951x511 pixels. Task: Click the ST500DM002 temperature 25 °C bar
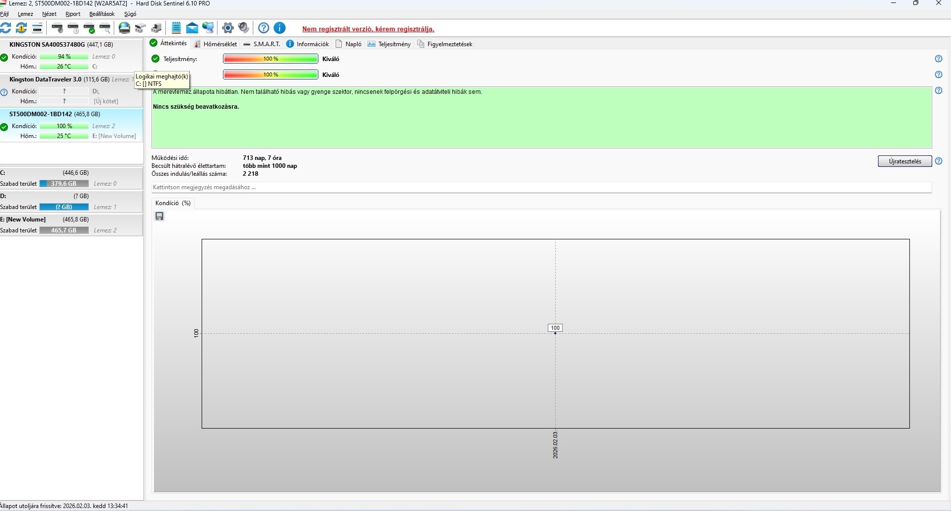click(x=64, y=136)
